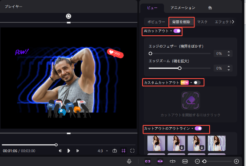Image resolution: width=246 pixels, height=166 pixels.
Task: Enable the カスタムカットアウト toggle
Action: pyautogui.click(x=197, y=83)
